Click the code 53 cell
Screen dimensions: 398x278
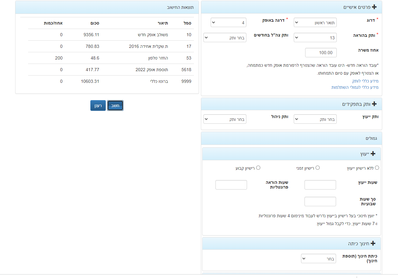(x=189, y=58)
